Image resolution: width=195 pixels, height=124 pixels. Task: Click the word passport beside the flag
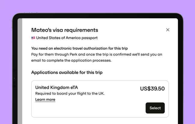[89, 38]
